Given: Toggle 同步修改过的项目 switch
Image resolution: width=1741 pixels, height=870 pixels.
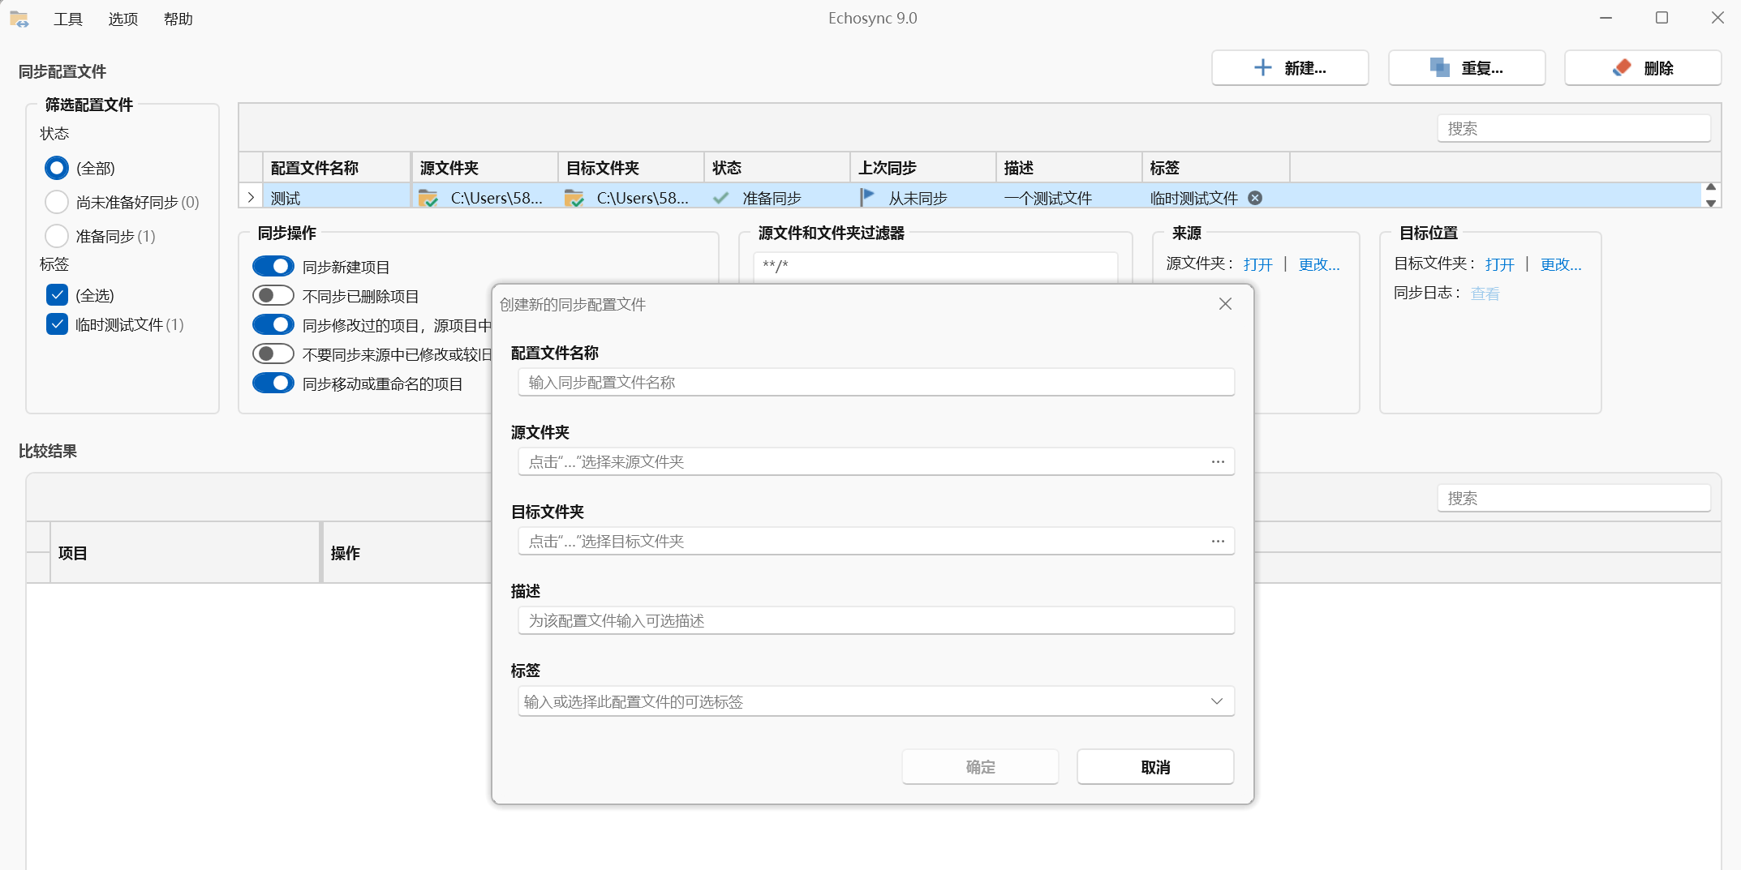Looking at the screenshot, I should click(273, 324).
